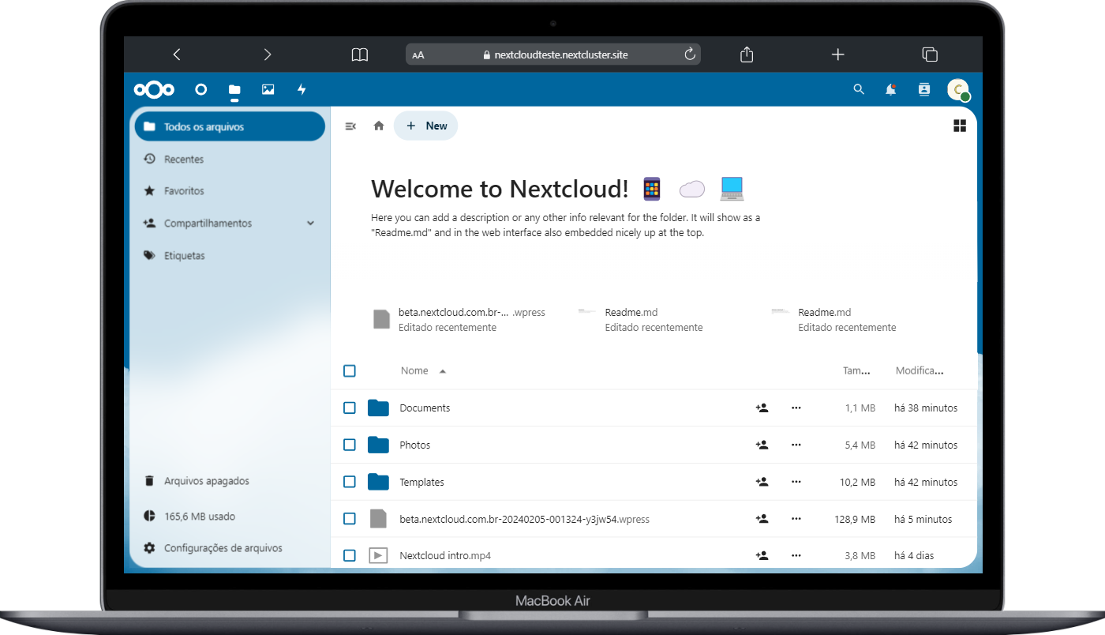1105x635 pixels.
Task: Share the .wpress file
Action: 762,519
